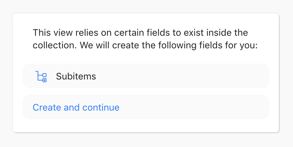Select the blue tree-structure icon beside Subitems
293x147 pixels.
tap(41, 76)
